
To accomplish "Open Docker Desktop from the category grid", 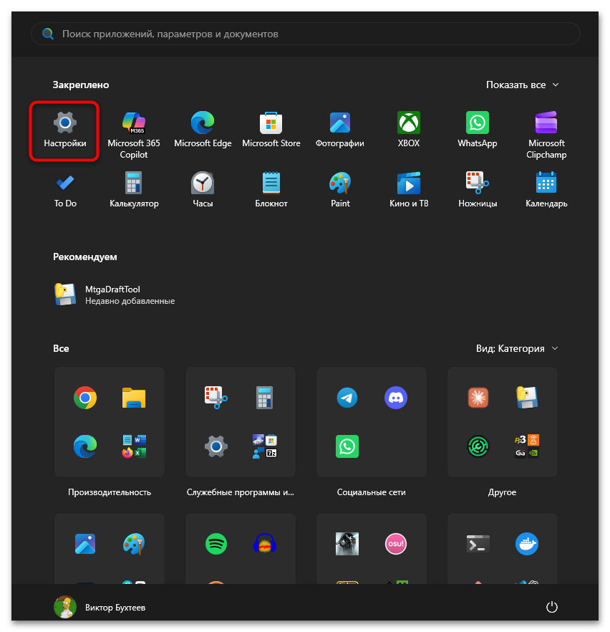I will (527, 544).
